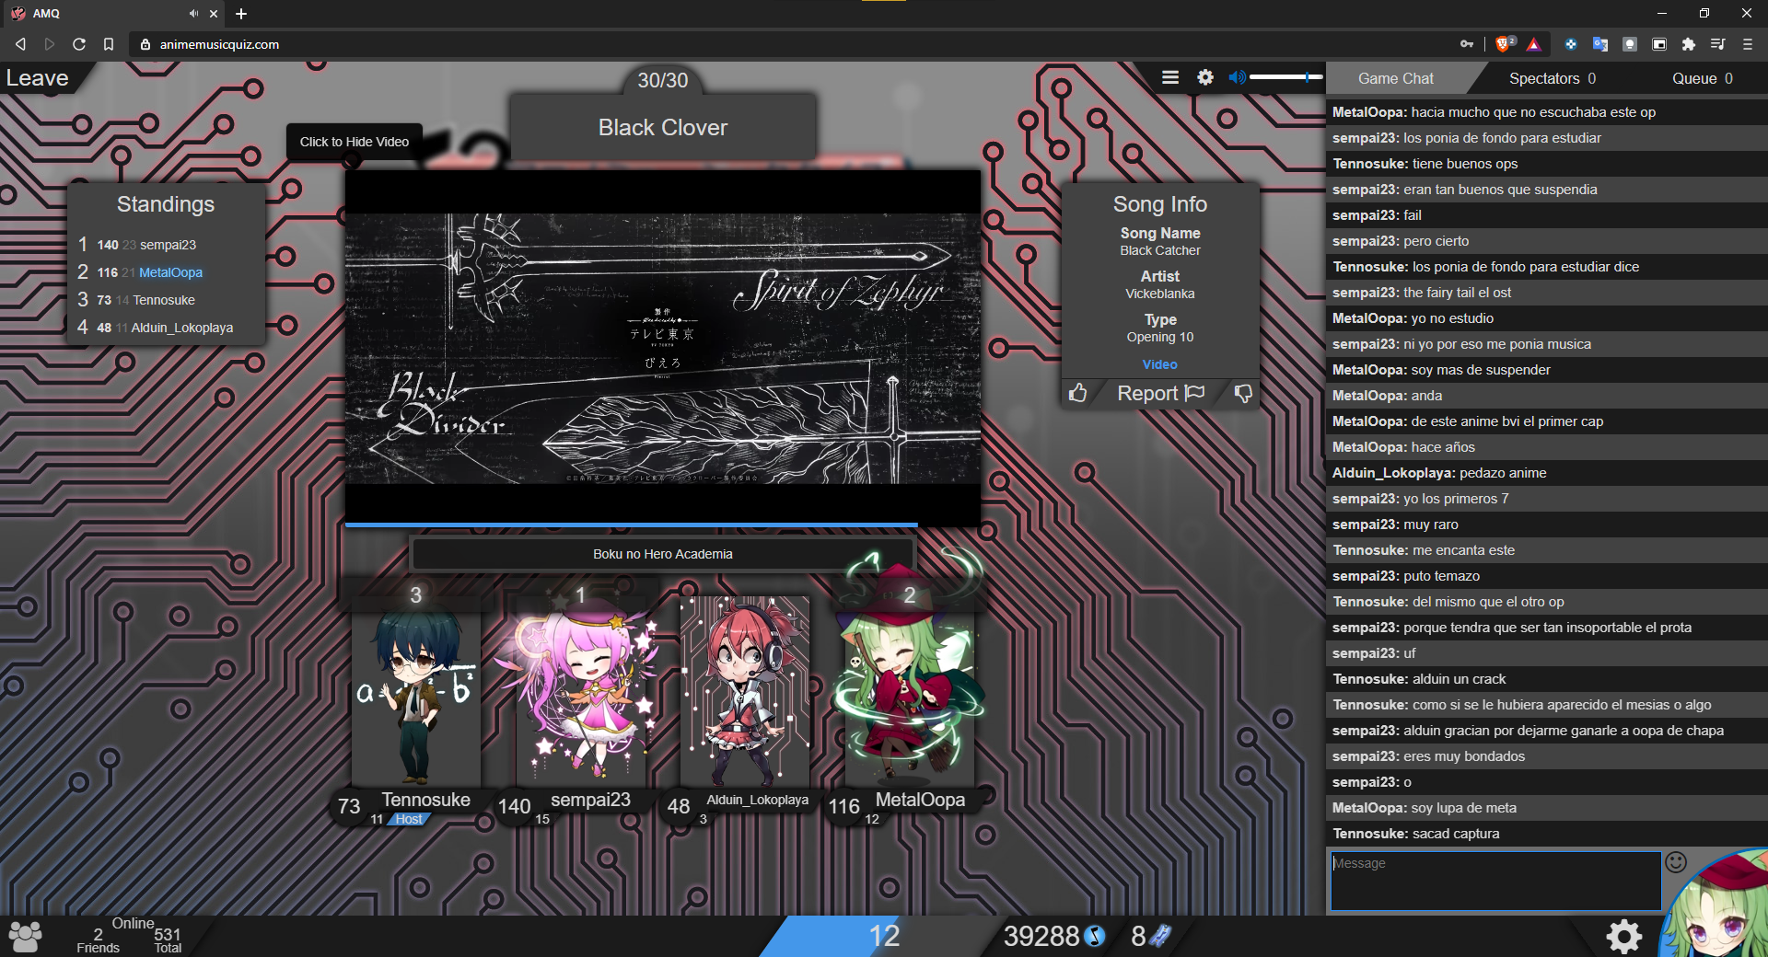Click the 30/30 song counter

point(663,80)
